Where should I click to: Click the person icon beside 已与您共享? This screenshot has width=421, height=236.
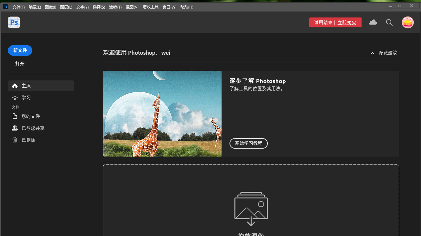click(15, 128)
